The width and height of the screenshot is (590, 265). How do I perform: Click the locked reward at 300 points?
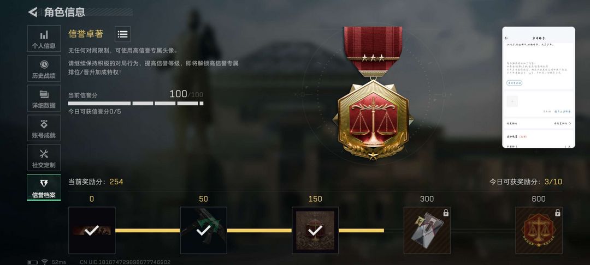tap(427, 231)
